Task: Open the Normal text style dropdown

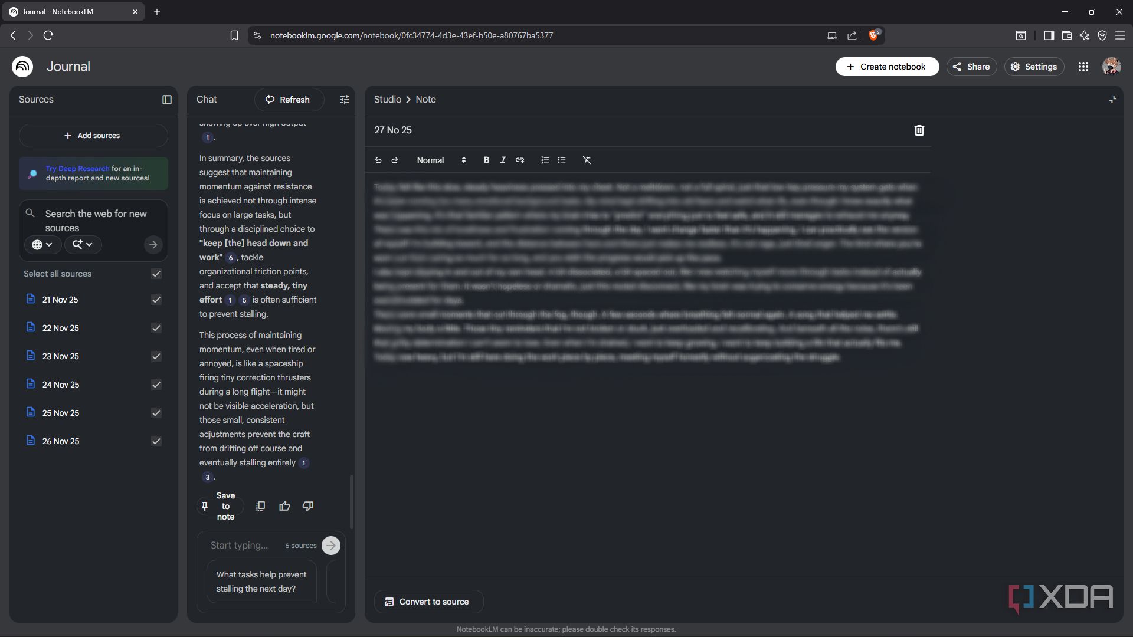Action: 441,160
